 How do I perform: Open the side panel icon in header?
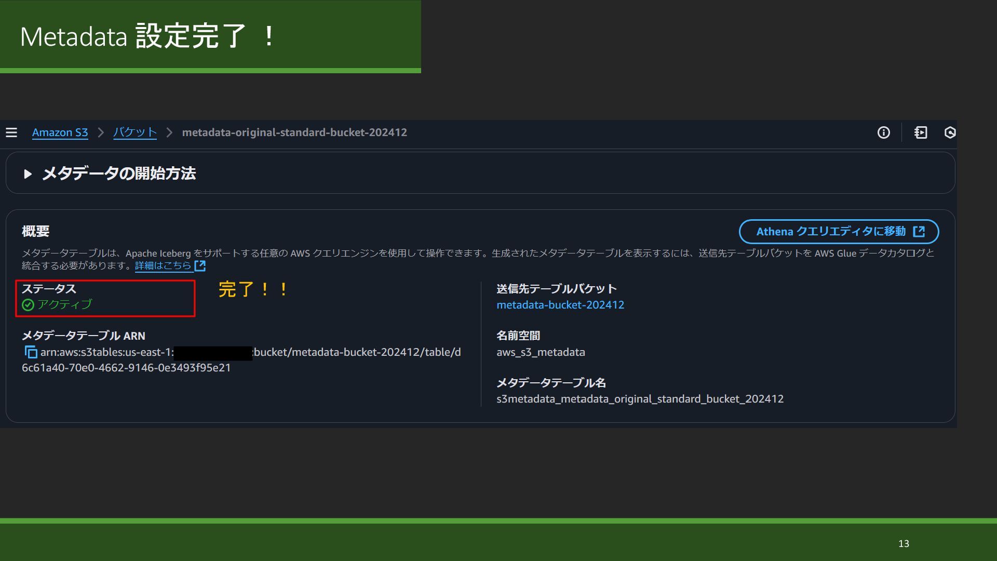[921, 132]
